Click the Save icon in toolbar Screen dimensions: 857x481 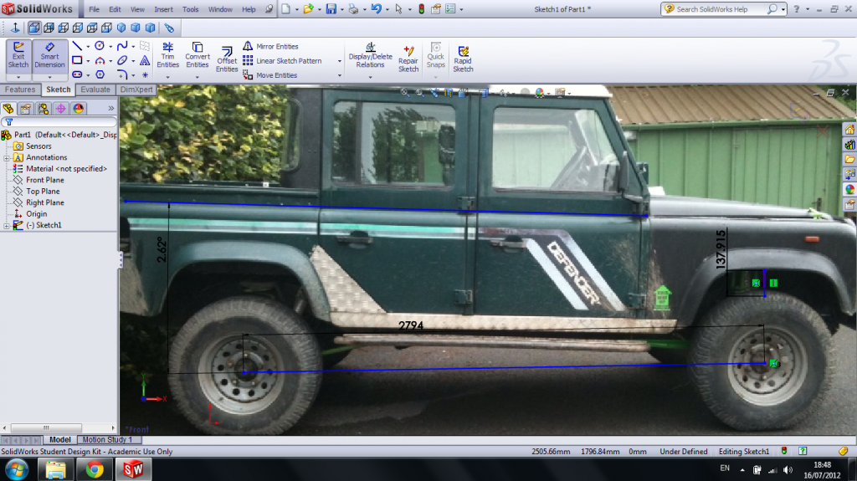click(331, 8)
